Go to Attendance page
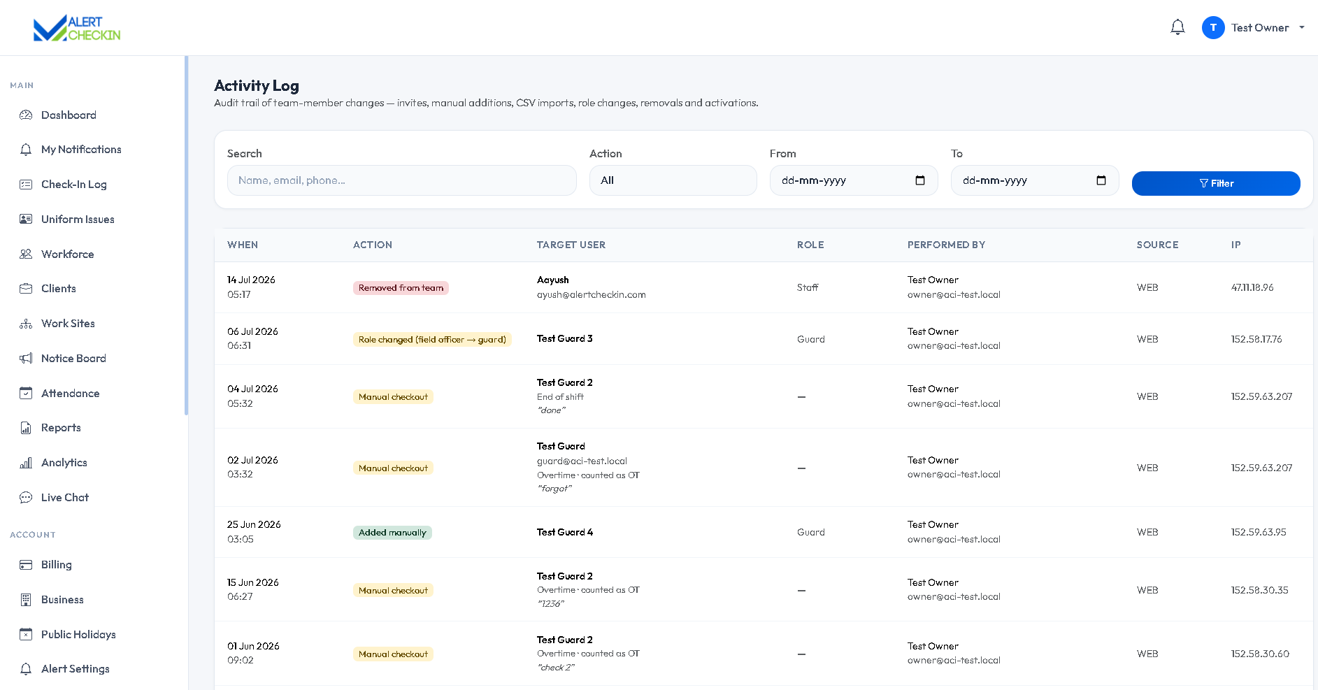The height and width of the screenshot is (690, 1318). click(x=70, y=393)
